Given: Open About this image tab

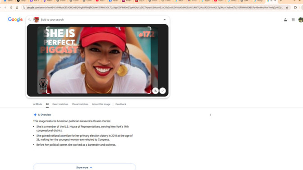Looking at the screenshot, I should tap(101, 104).
